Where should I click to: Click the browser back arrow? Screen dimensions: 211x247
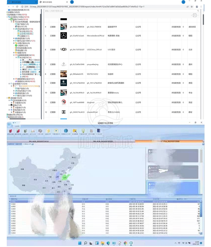[x=8, y=6]
